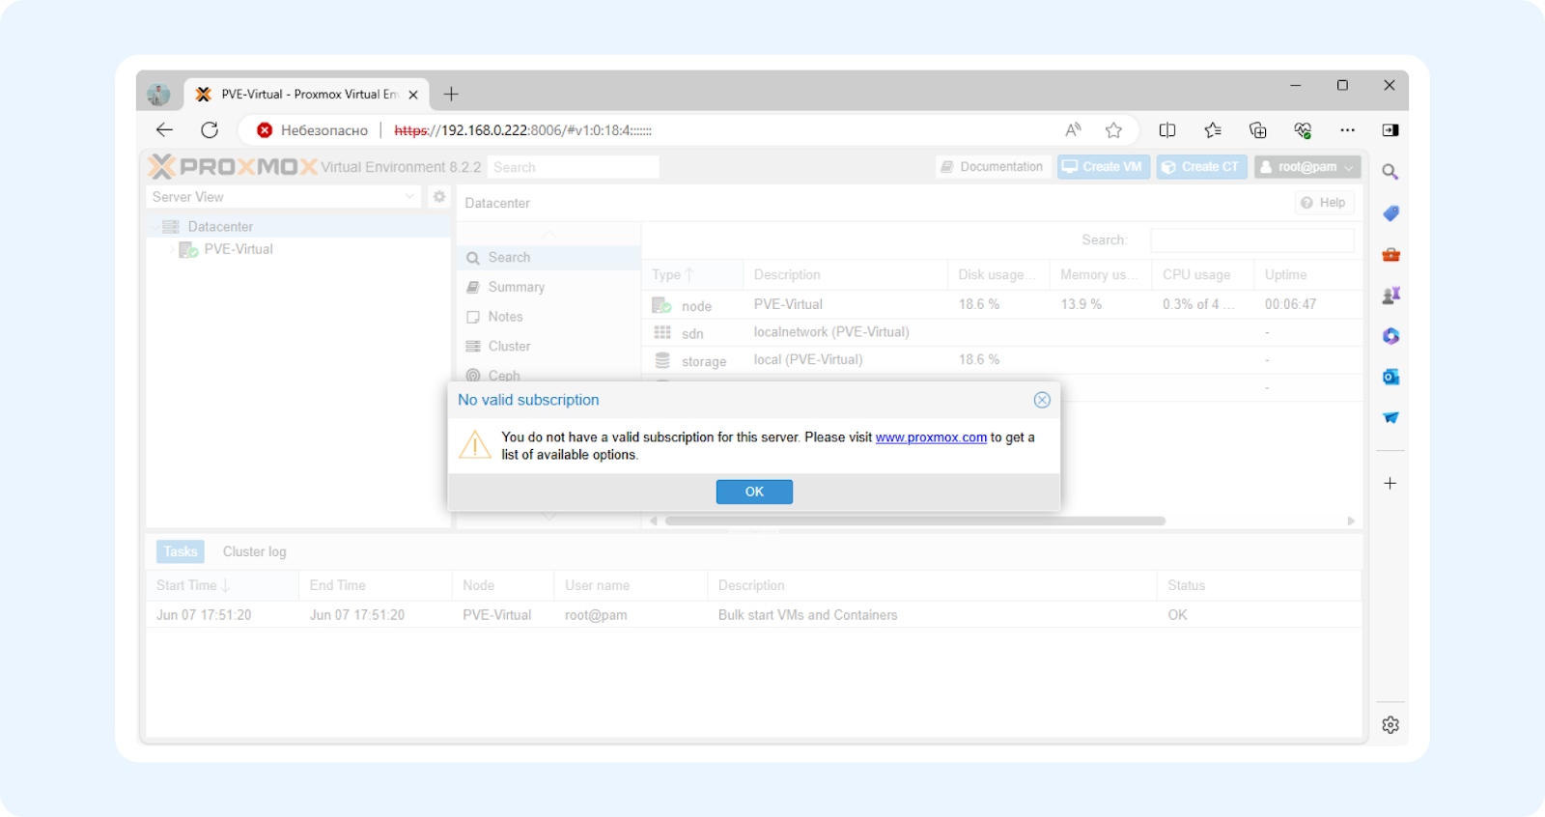Select the local (PVE-Virtual) storage row
Screen dimensions: 1545x817
(x=1001, y=360)
